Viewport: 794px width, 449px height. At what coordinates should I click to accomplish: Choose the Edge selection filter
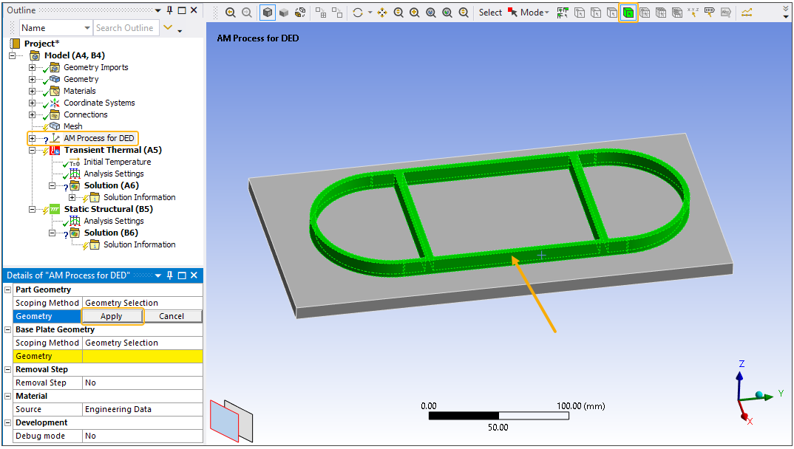596,13
